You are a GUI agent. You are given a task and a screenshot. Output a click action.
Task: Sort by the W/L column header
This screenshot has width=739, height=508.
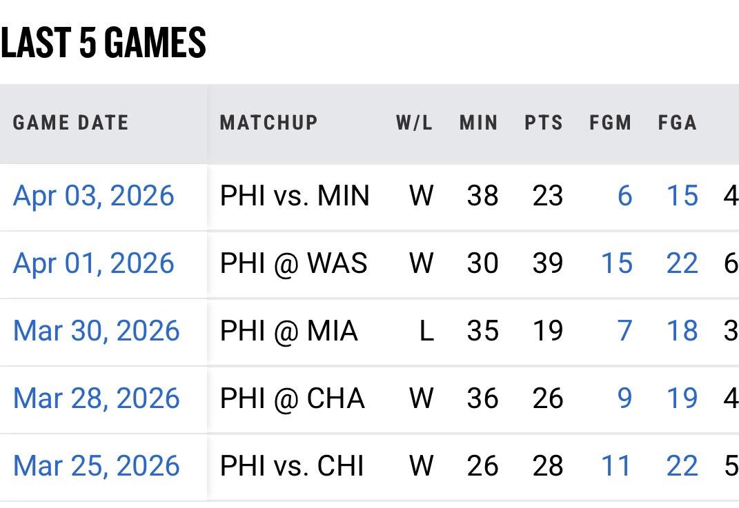pyautogui.click(x=414, y=123)
